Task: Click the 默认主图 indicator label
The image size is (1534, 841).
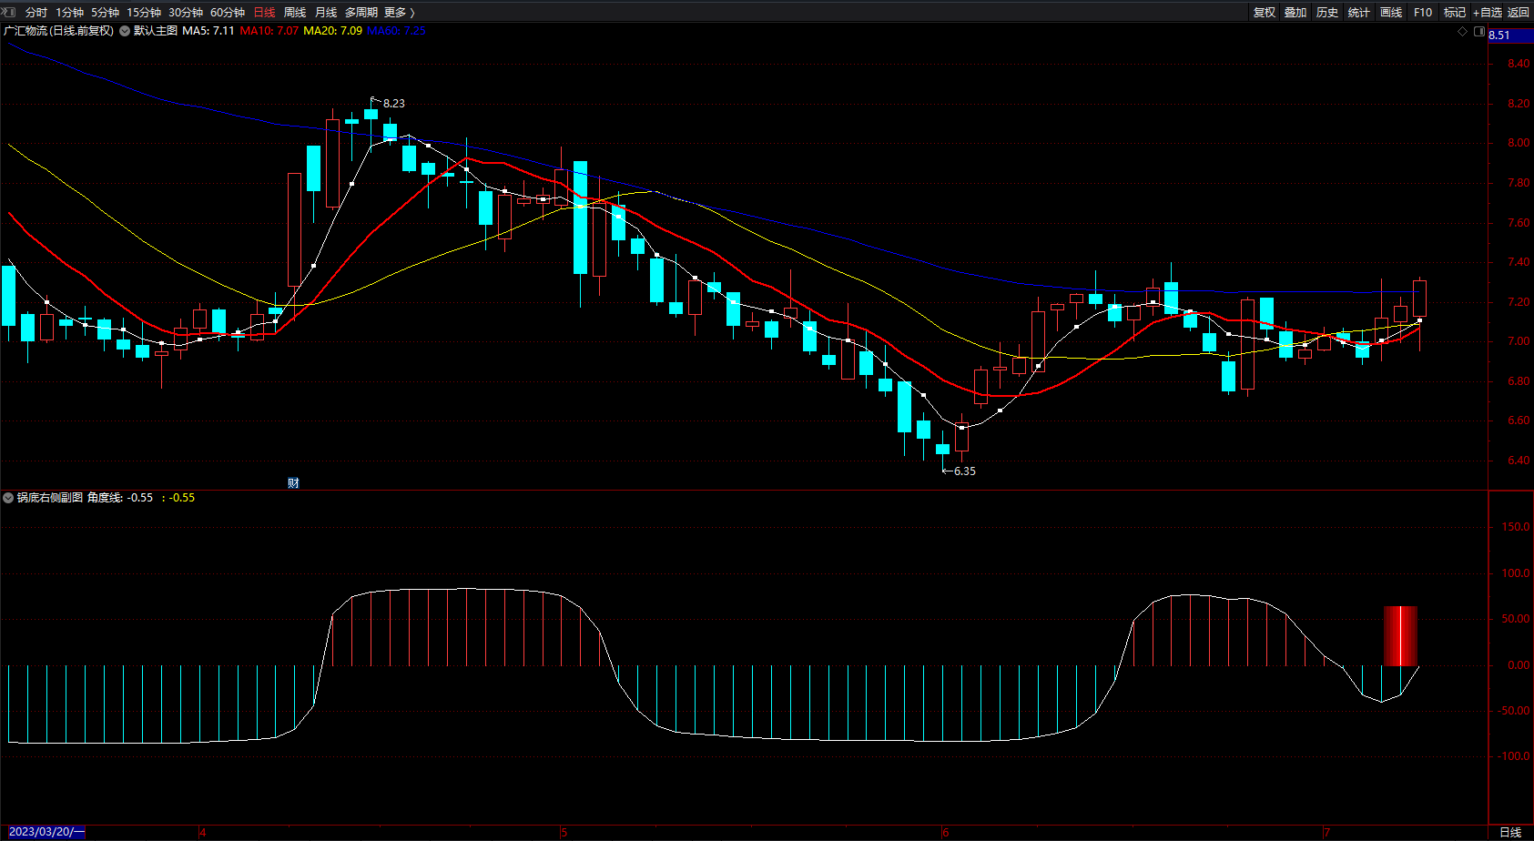Action: [x=156, y=31]
